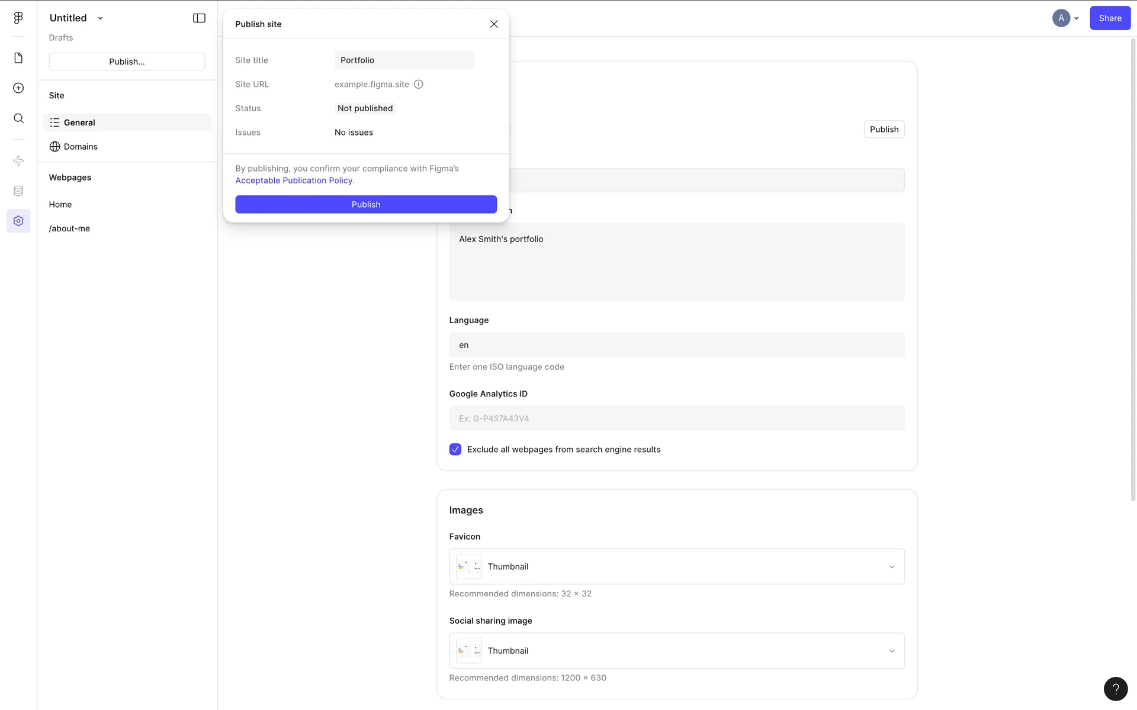Expand the Untitled file name dropdown
1137x710 pixels.
point(100,18)
